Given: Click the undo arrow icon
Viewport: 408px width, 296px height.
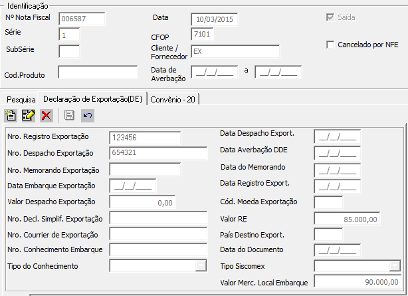Looking at the screenshot, I should 88,116.
